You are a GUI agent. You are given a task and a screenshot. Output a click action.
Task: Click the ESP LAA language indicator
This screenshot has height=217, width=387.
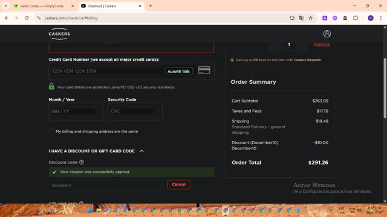tap(341, 210)
